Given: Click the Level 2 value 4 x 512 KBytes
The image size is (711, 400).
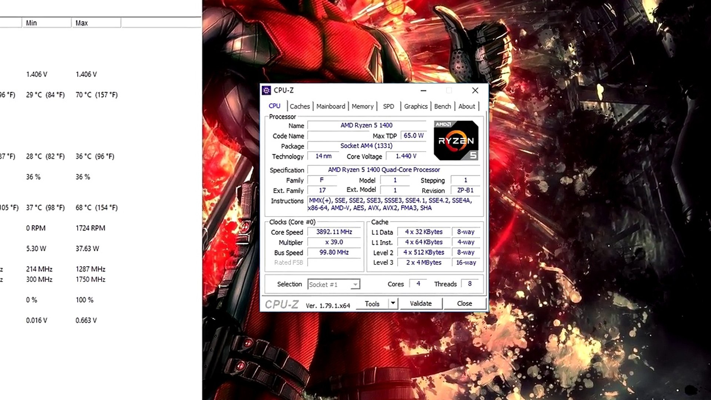Looking at the screenshot, I should 424,252.
